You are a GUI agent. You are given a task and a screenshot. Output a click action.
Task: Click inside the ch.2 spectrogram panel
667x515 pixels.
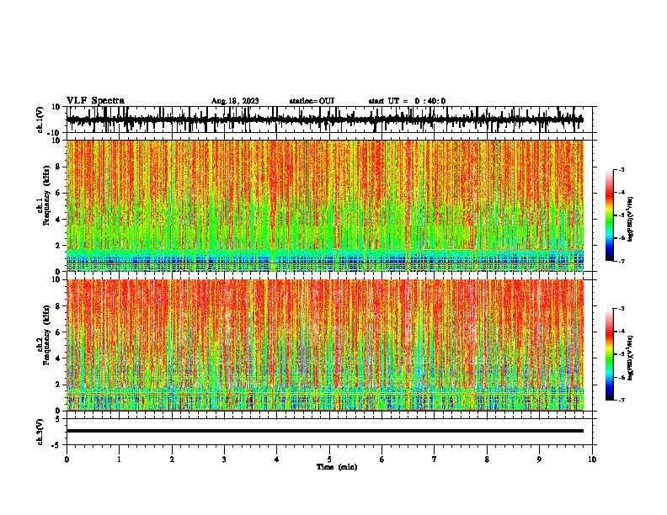325,345
